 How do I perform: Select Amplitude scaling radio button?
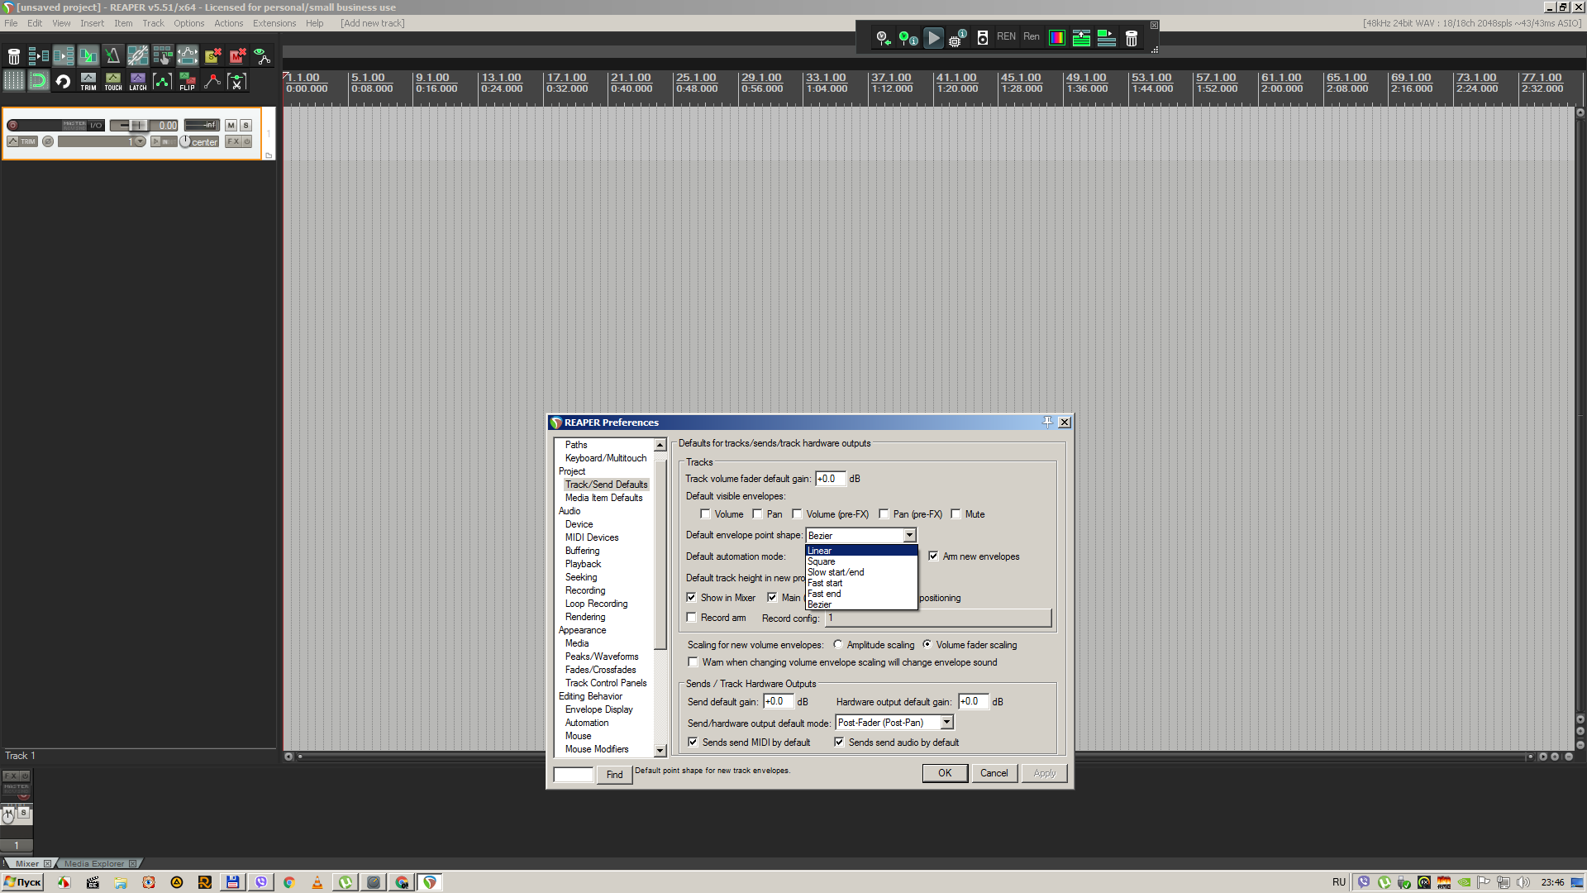point(838,645)
